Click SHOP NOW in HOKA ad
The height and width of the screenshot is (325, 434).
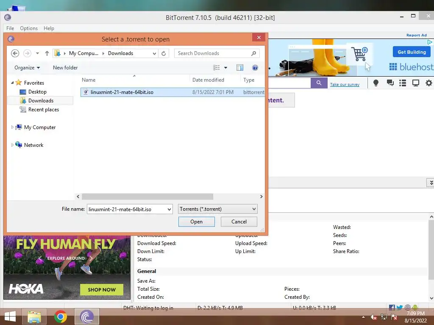102,289
